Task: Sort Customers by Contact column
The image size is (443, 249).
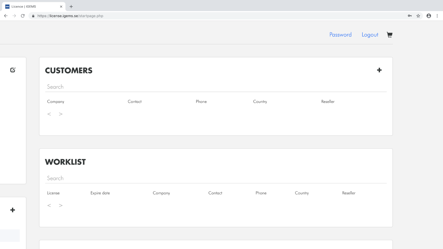Action: coord(135,102)
